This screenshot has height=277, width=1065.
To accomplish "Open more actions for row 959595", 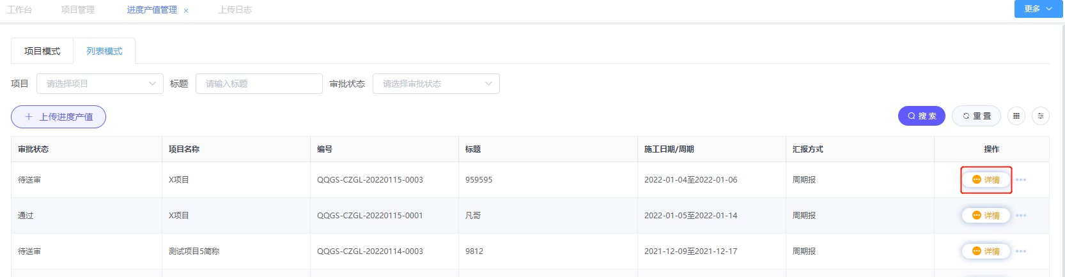I will pos(1021,180).
